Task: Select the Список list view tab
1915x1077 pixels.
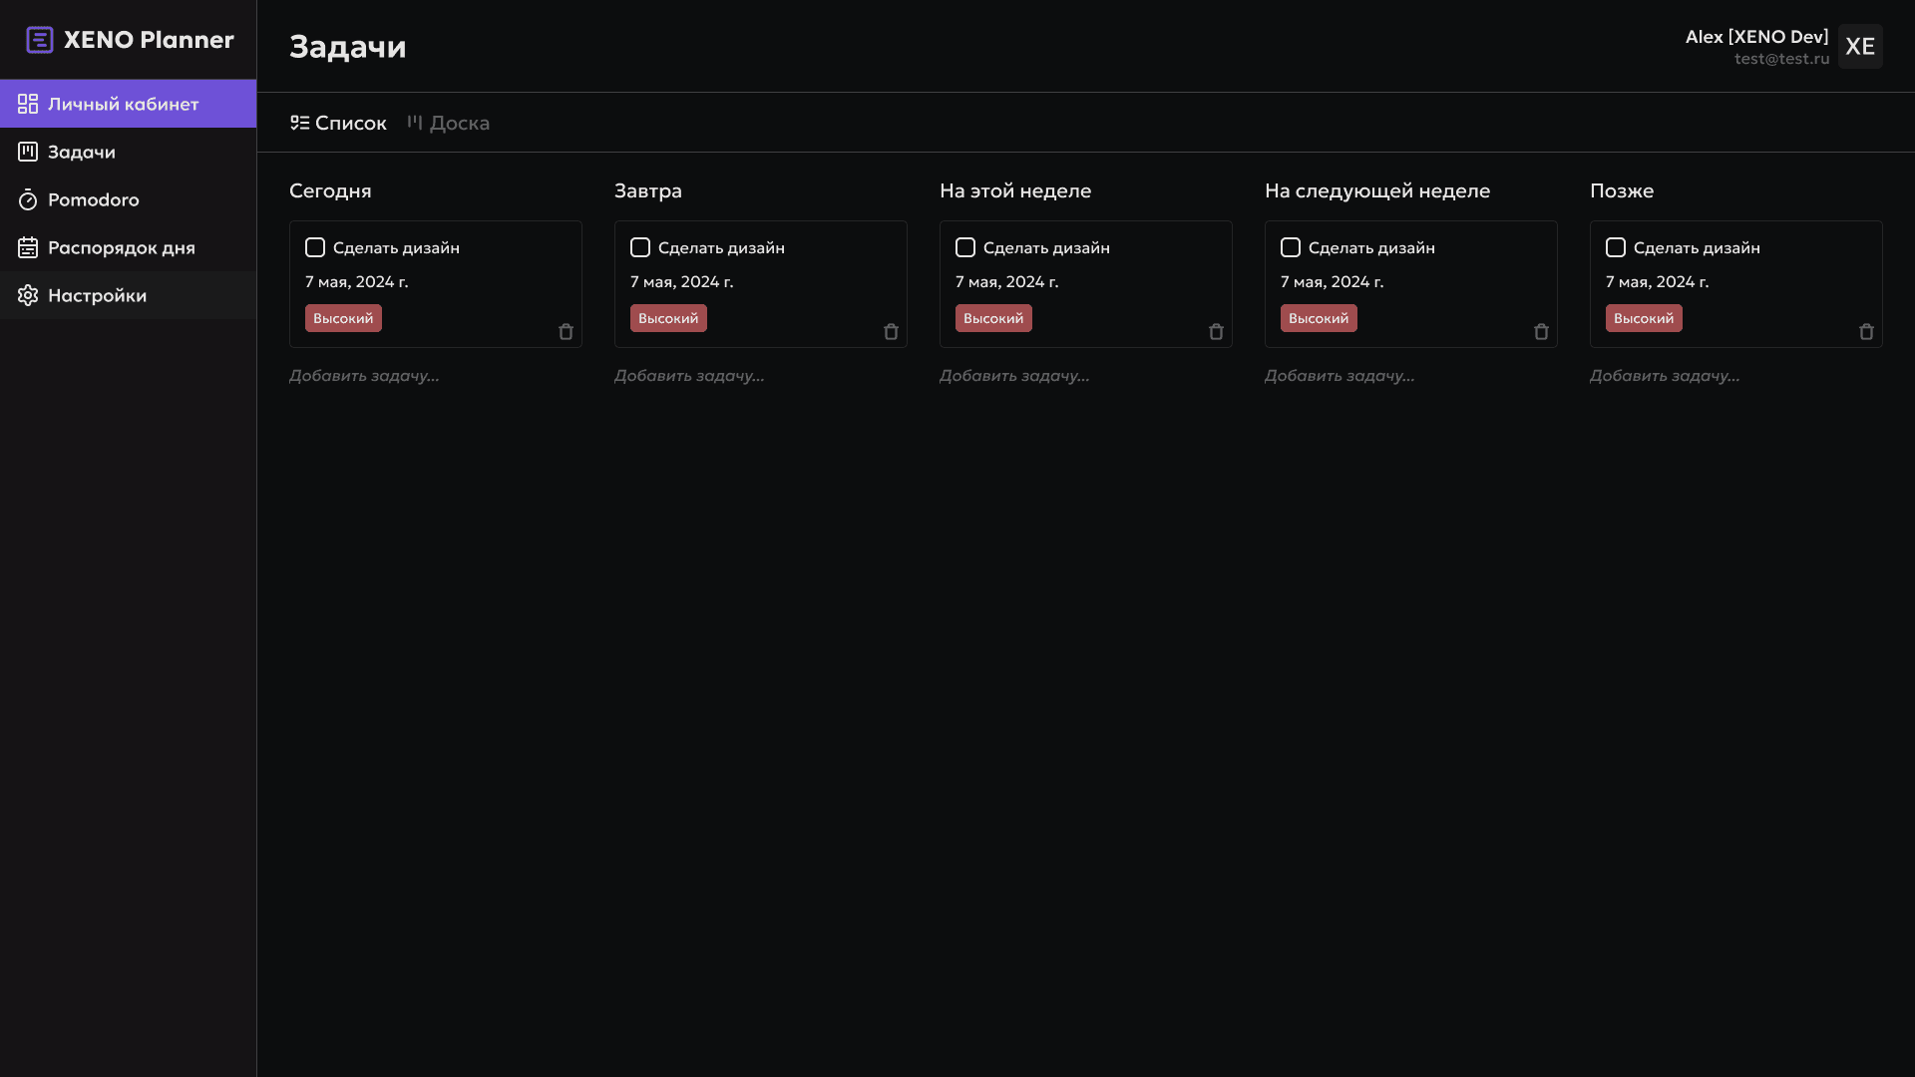Action: point(338,123)
